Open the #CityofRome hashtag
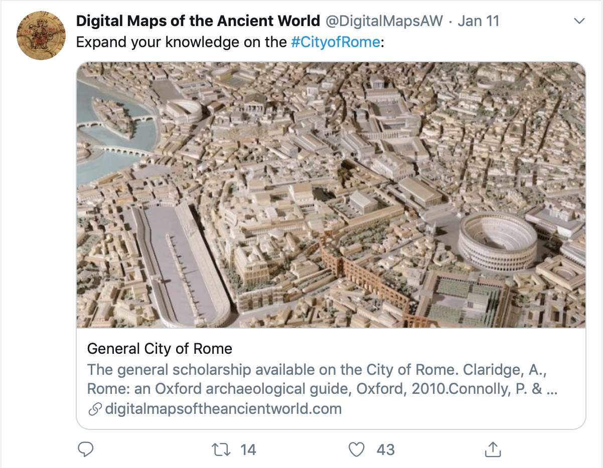This screenshot has width=603, height=468. [x=336, y=42]
